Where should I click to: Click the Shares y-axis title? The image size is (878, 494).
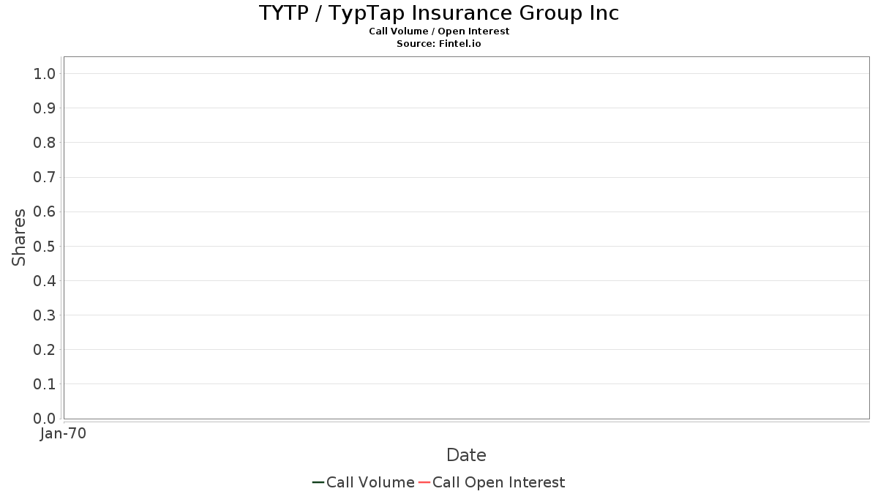click(x=19, y=237)
